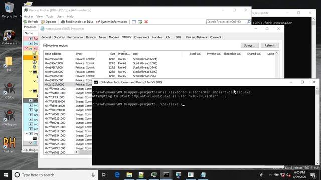321x180 pixels.
Task: Show hidden system tray icons chevron
Action: (x=270, y=175)
